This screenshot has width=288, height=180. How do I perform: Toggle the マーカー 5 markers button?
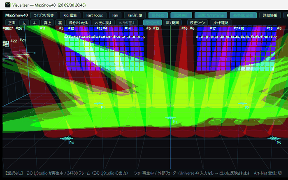click(x=153, y=23)
